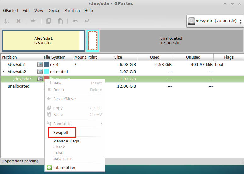Click the Delete partition toolbar icon

pyautogui.click(x=19, y=21)
